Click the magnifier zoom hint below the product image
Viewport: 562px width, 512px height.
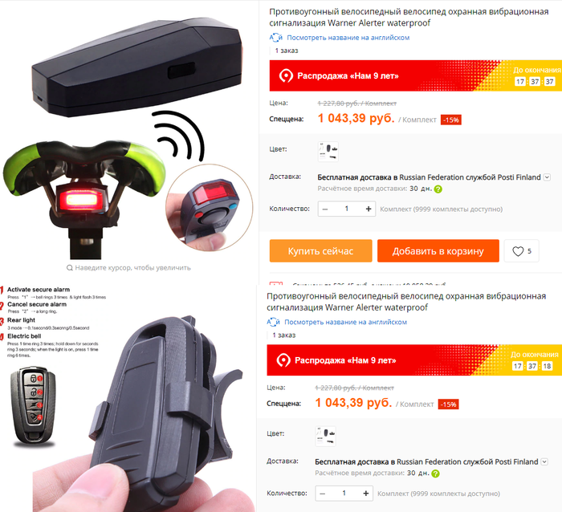[70, 268]
